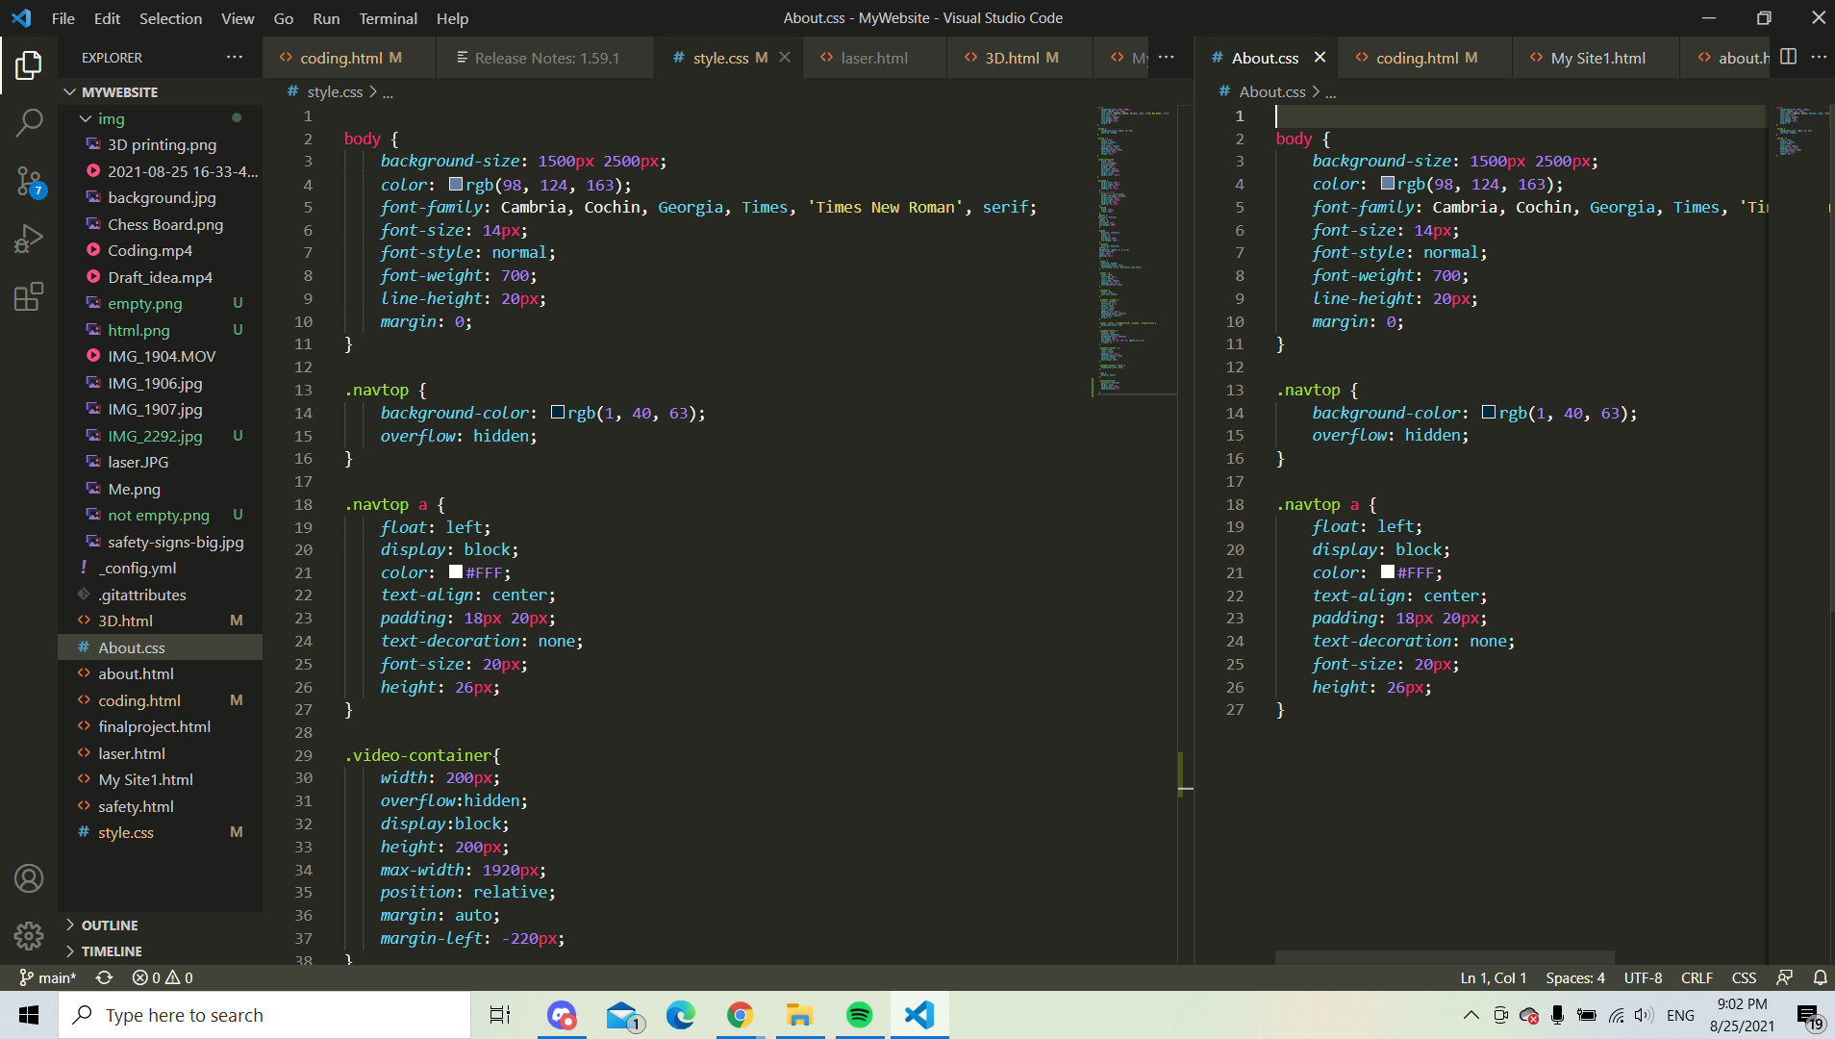
Task: Switch to 3D.html tab
Action: click(x=1020, y=58)
